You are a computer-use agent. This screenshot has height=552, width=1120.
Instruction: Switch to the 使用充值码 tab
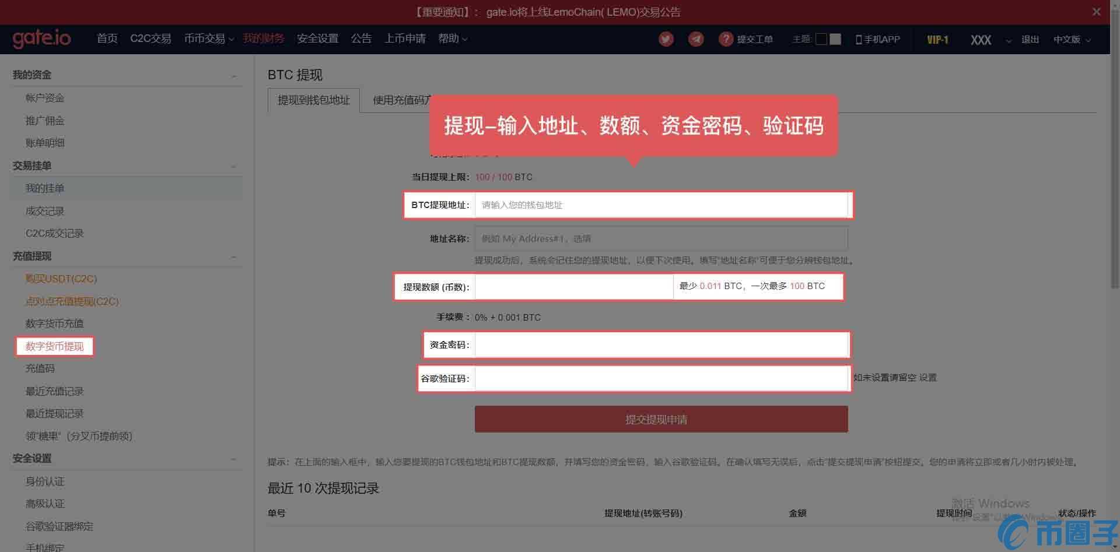pos(402,100)
